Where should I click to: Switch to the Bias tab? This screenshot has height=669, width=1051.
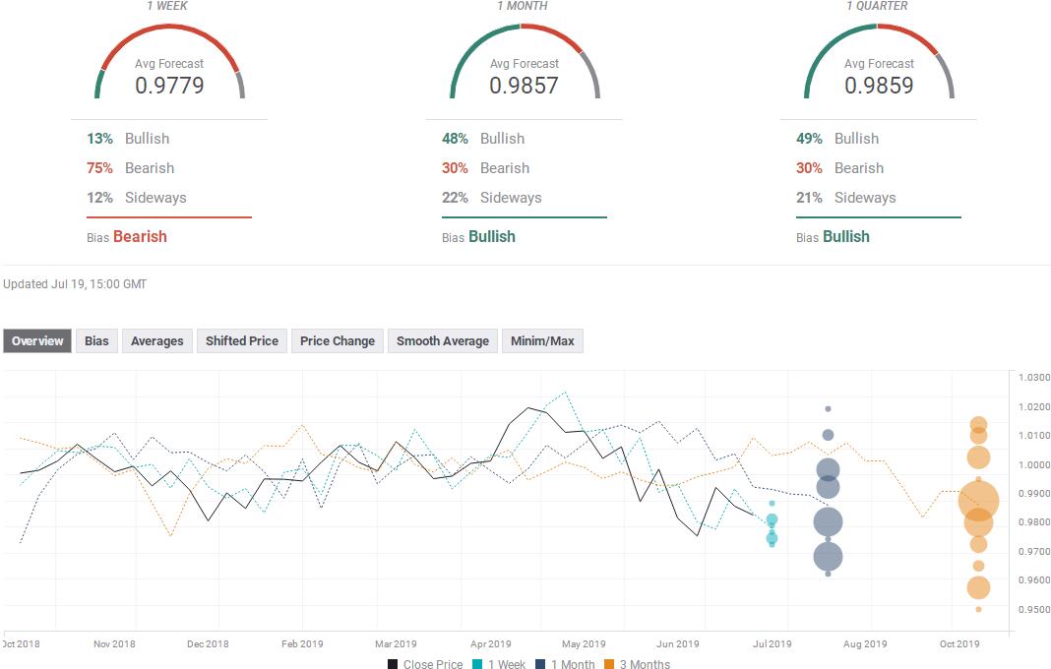click(96, 340)
